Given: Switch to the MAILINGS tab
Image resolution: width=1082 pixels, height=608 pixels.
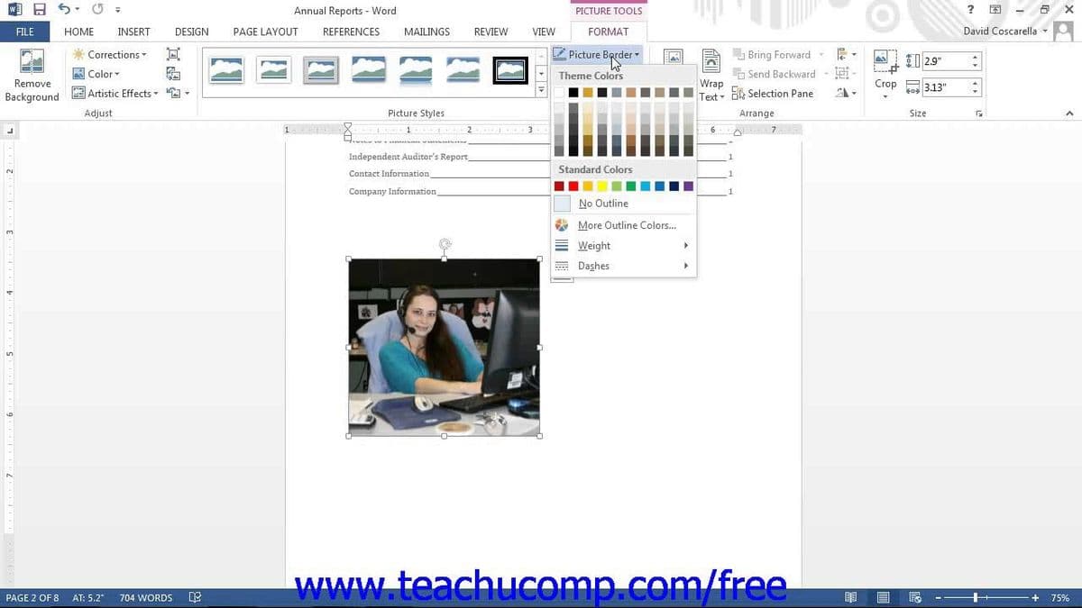Looking at the screenshot, I should (x=426, y=32).
